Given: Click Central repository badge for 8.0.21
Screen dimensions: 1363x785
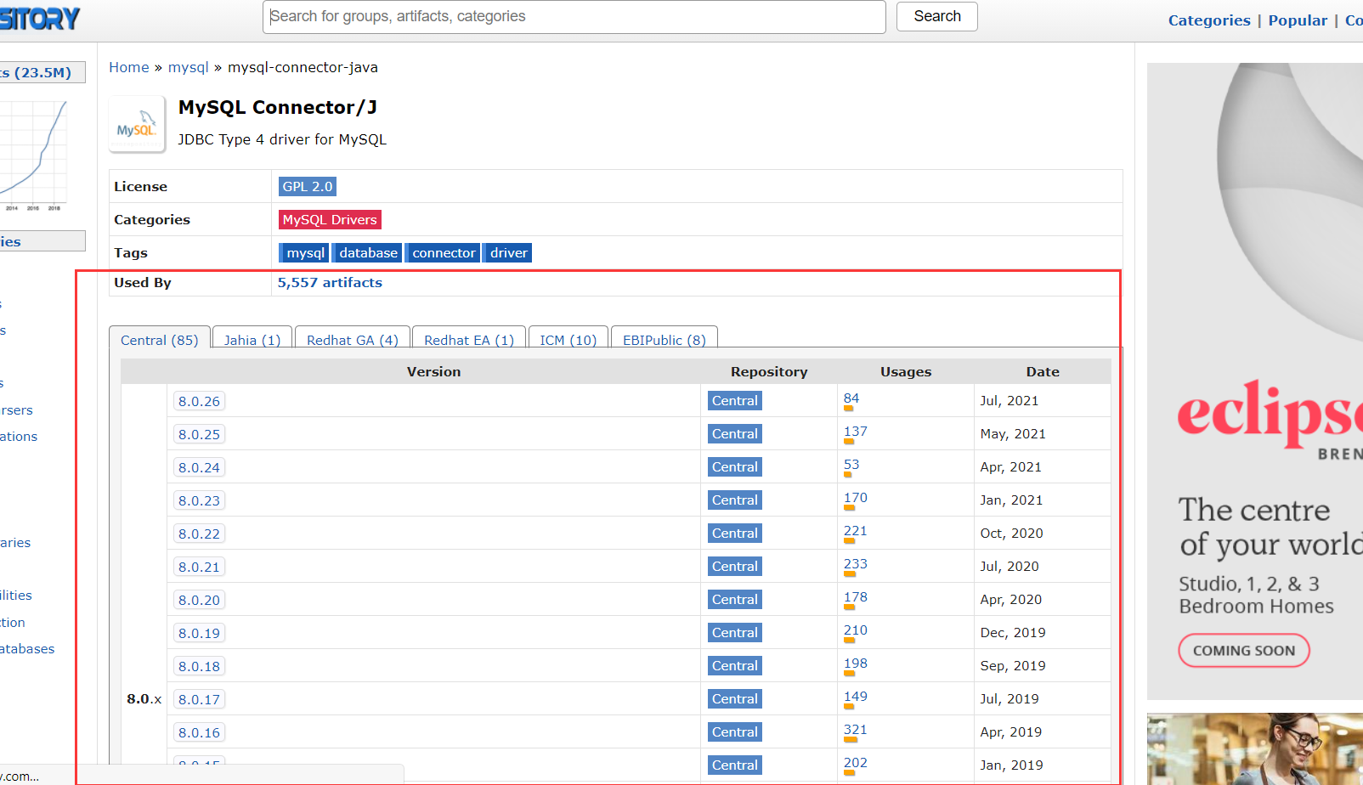Looking at the screenshot, I should pos(735,566).
